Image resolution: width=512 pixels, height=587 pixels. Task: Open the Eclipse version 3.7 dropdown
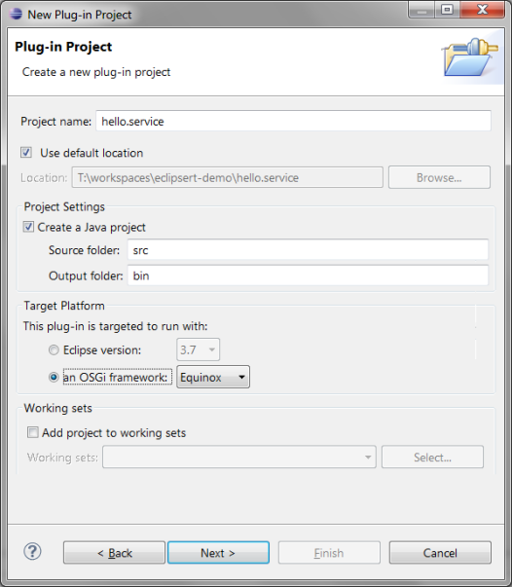[198, 349]
